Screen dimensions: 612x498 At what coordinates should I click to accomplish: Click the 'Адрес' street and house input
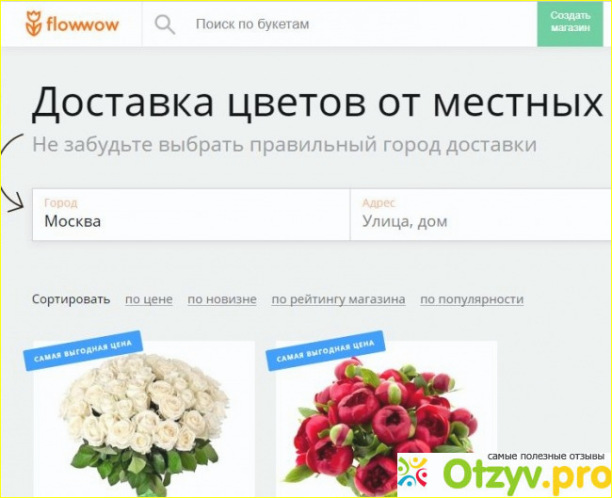tap(481, 215)
